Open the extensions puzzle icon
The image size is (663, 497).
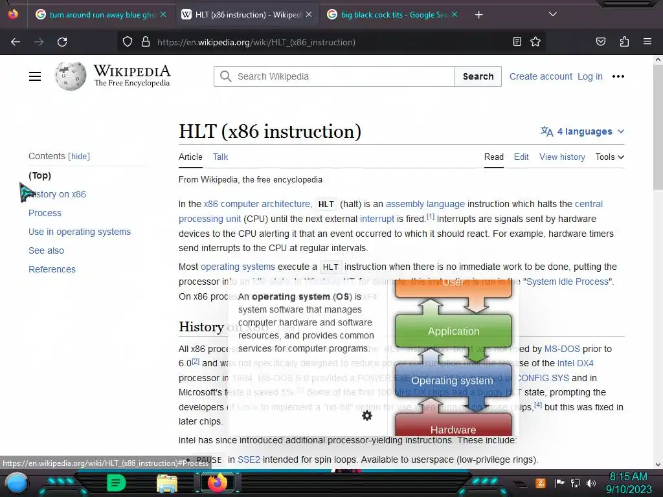[624, 41]
